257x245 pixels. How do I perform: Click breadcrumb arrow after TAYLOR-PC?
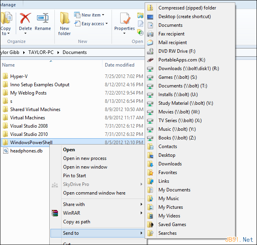point(58,52)
